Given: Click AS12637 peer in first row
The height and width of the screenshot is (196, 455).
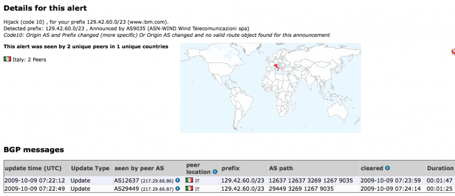Looking at the screenshot, I should pyautogui.click(x=127, y=180).
